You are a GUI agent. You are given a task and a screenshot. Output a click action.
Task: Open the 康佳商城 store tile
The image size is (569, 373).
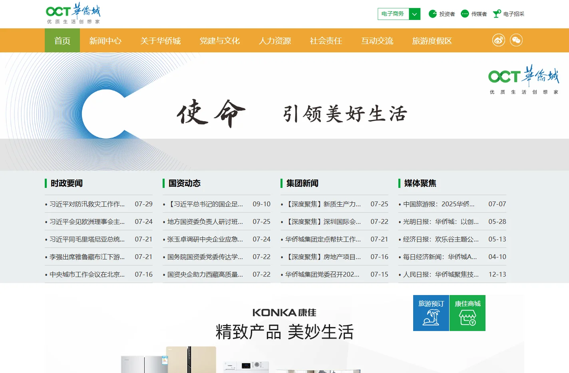(x=468, y=313)
